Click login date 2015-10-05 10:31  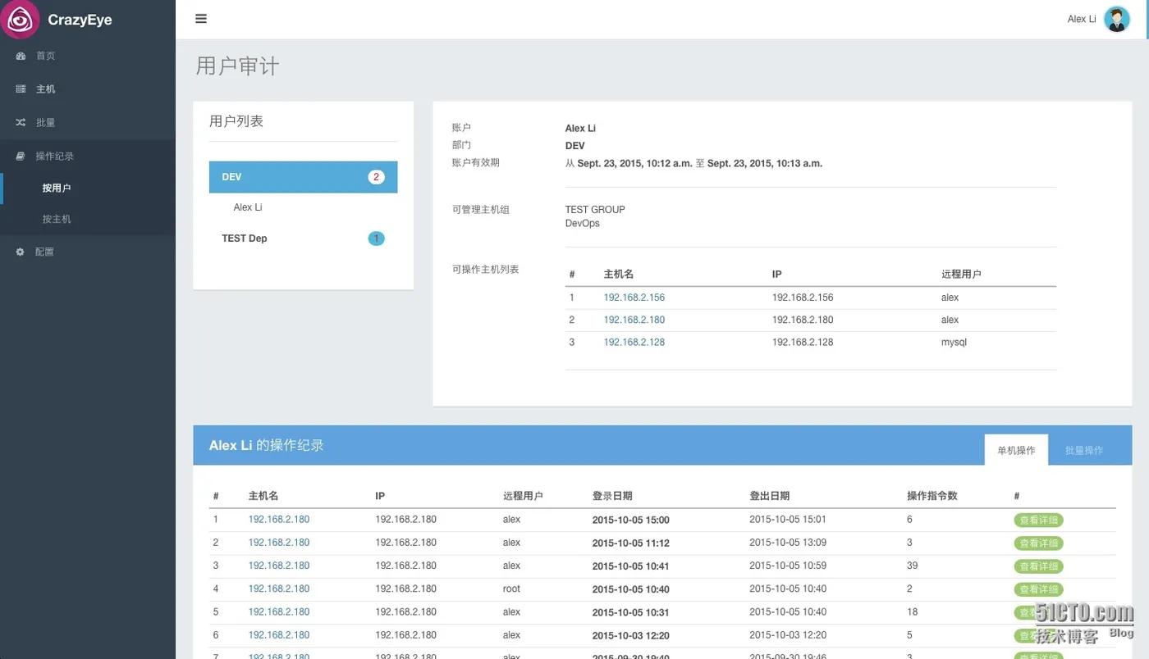coord(630,612)
